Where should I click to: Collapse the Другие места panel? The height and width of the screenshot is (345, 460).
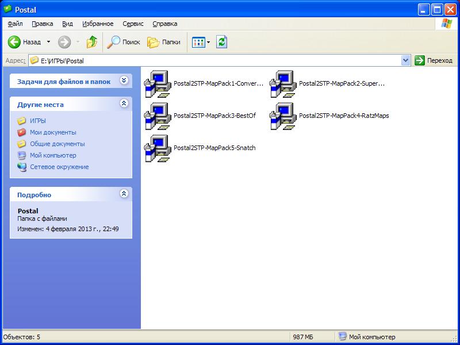coord(124,103)
